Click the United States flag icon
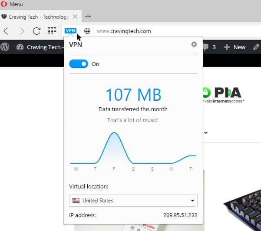This screenshot has height=231, width=261. click(x=76, y=200)
